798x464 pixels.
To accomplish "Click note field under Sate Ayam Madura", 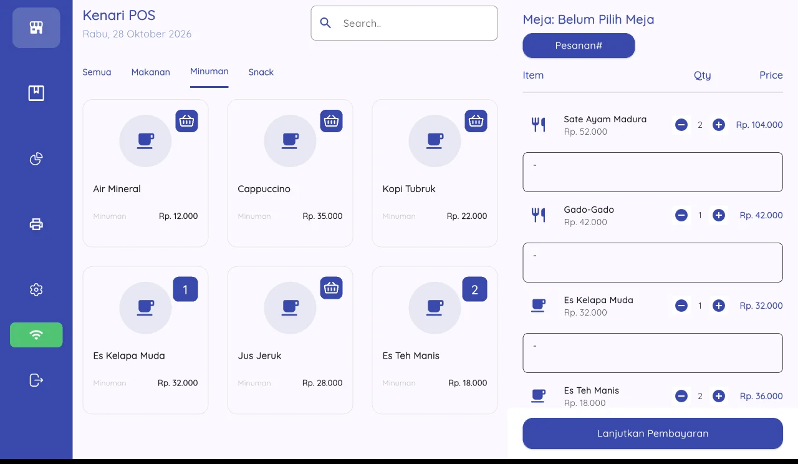I will [653, 172].
